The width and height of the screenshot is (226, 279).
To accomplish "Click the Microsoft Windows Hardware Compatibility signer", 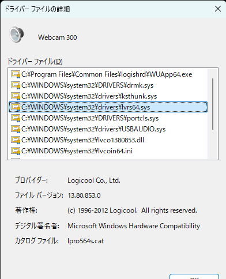I will [134, 226].
